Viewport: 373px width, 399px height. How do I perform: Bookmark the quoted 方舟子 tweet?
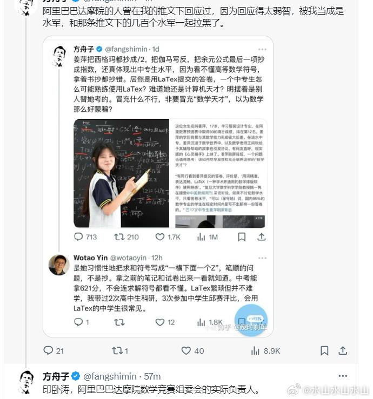tap(242, 237)
